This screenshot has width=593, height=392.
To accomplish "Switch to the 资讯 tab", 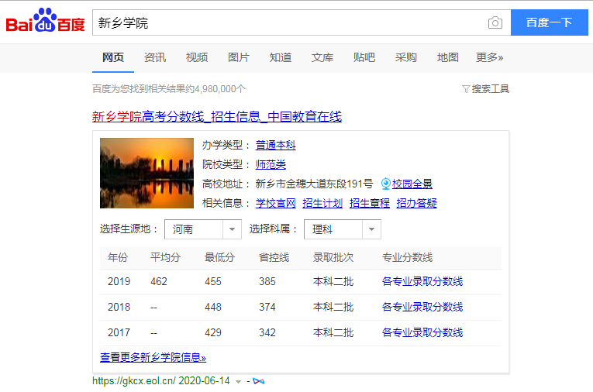I will click(x=155, y=57).
